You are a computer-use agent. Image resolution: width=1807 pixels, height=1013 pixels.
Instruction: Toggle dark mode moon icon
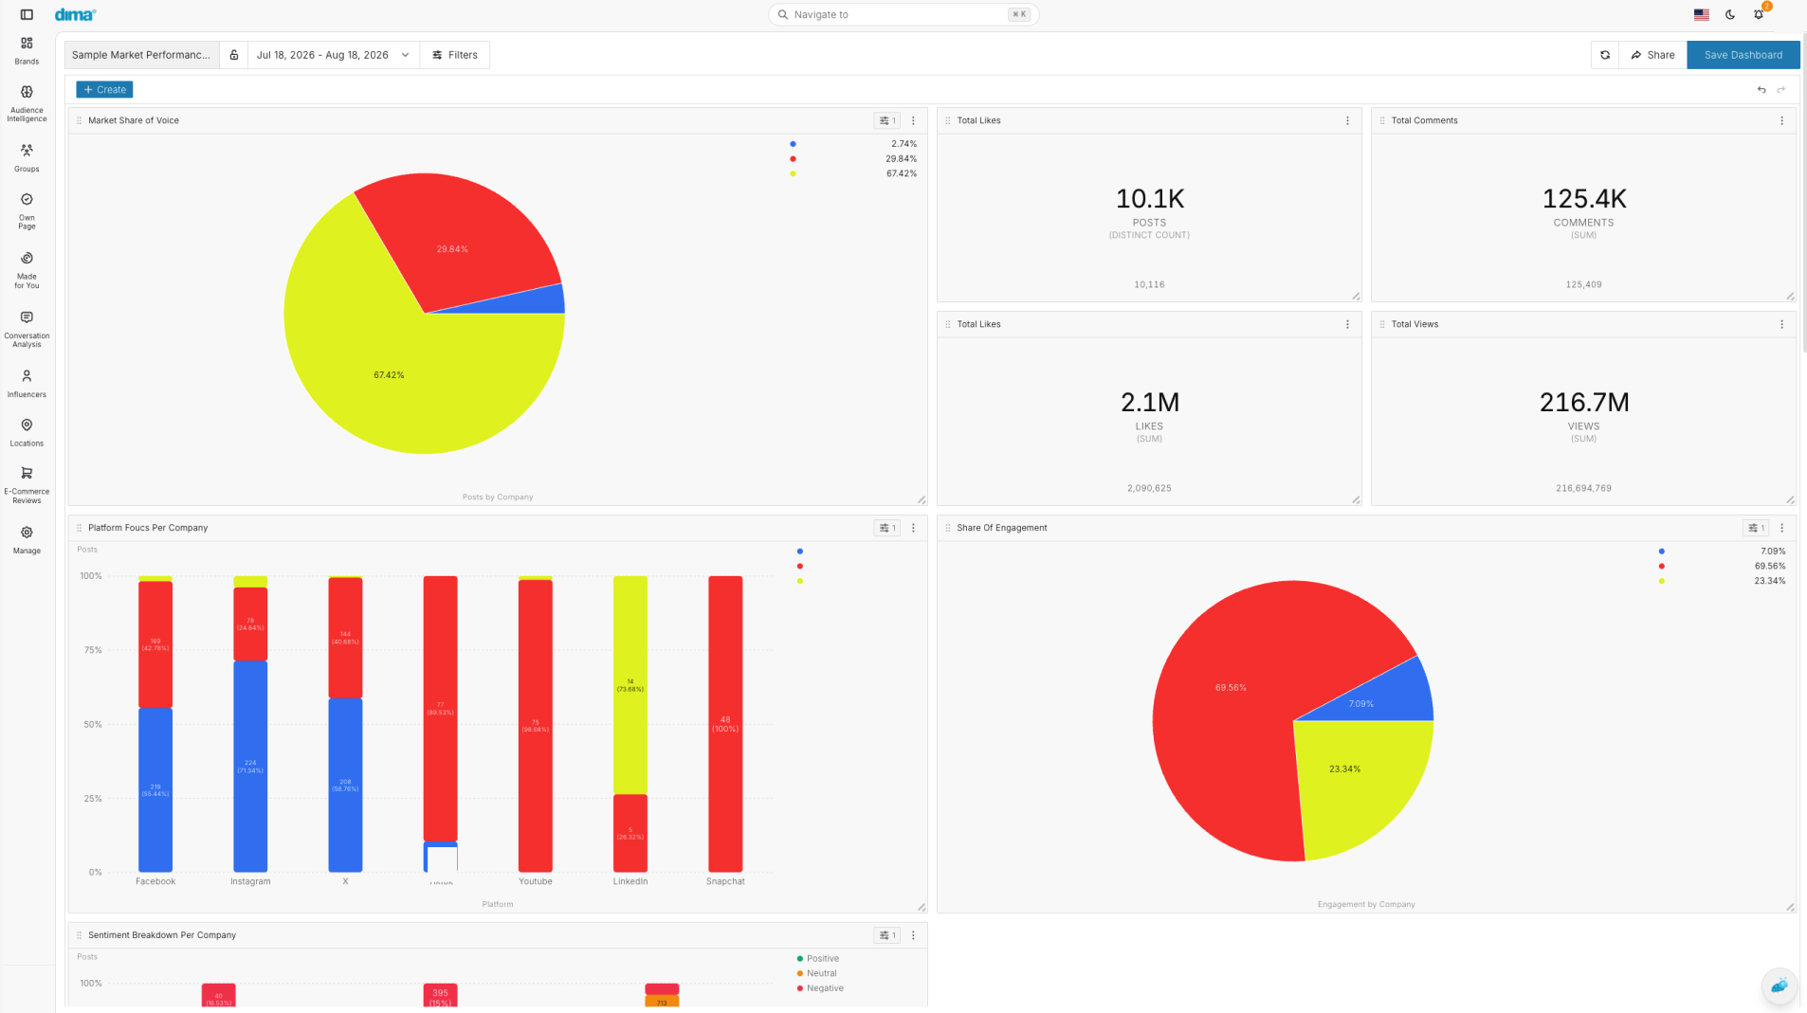pos(1730,14)
